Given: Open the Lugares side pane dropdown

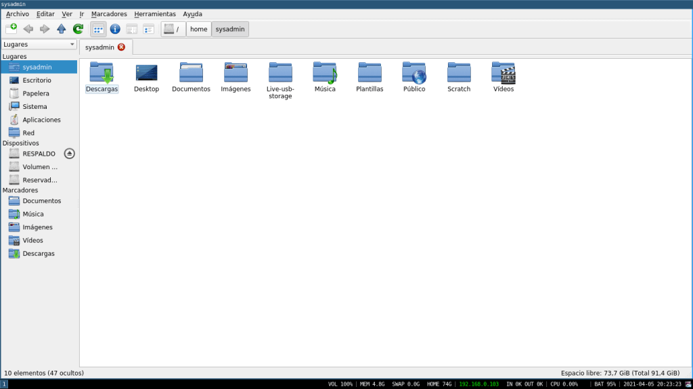Looking at the screenshot, I should tap(39, 45).
